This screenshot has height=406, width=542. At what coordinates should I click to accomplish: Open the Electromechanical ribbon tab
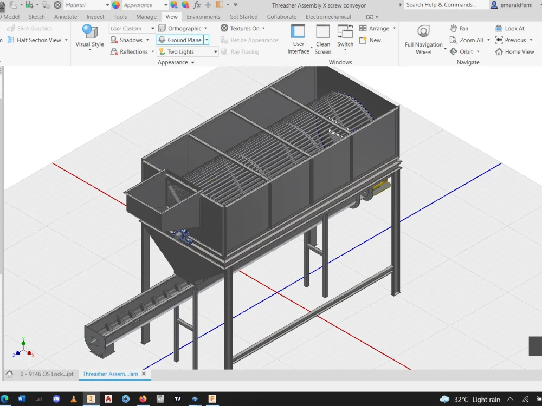(328, 17)
